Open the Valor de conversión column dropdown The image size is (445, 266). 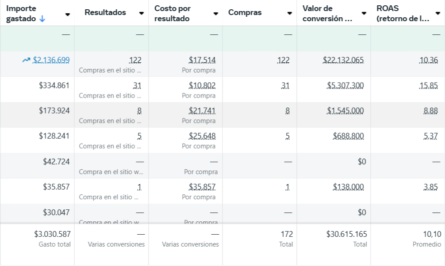pyautogui.click(x=364, y=14)
